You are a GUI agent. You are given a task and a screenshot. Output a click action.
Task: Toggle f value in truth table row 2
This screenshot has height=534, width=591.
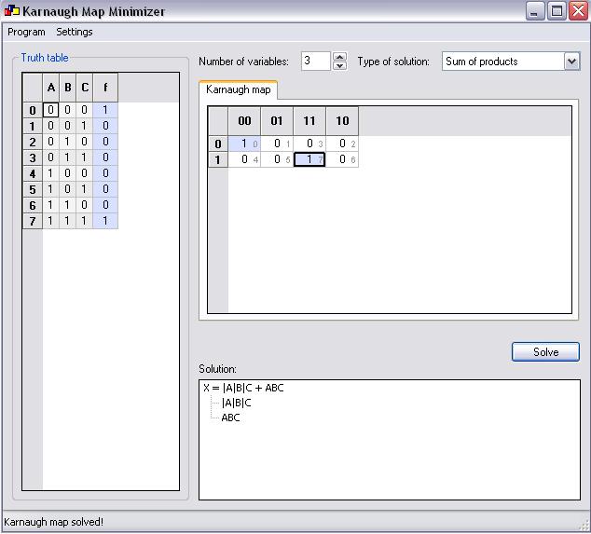pos(105,142)
